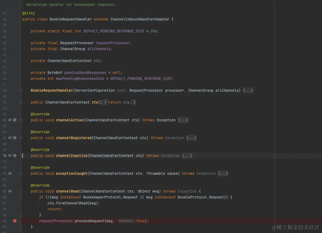
Task: Expand the {...} placeholder after the constructor signature
Action: 248,90
